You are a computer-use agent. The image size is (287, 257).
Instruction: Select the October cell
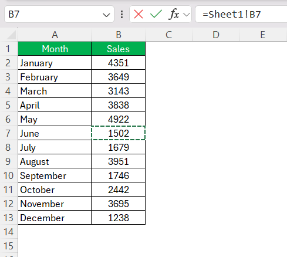pos(55,190)
